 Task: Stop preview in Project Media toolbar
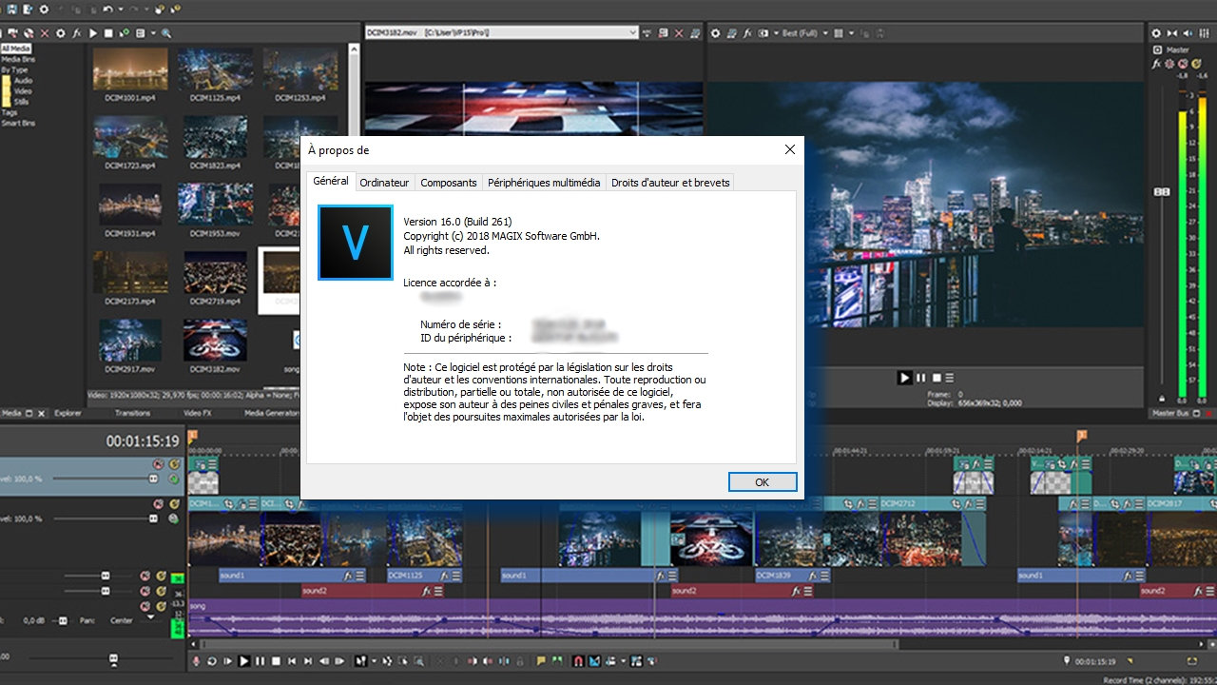(x=108, y=33)
